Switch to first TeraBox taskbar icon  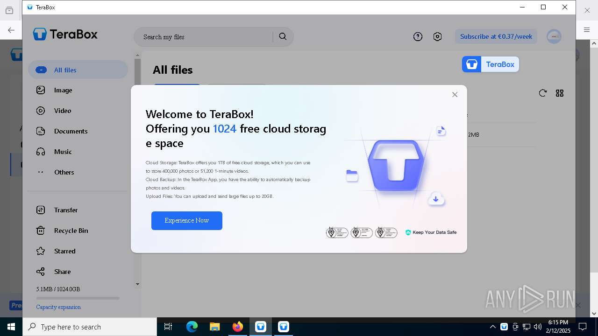point(261,327)
